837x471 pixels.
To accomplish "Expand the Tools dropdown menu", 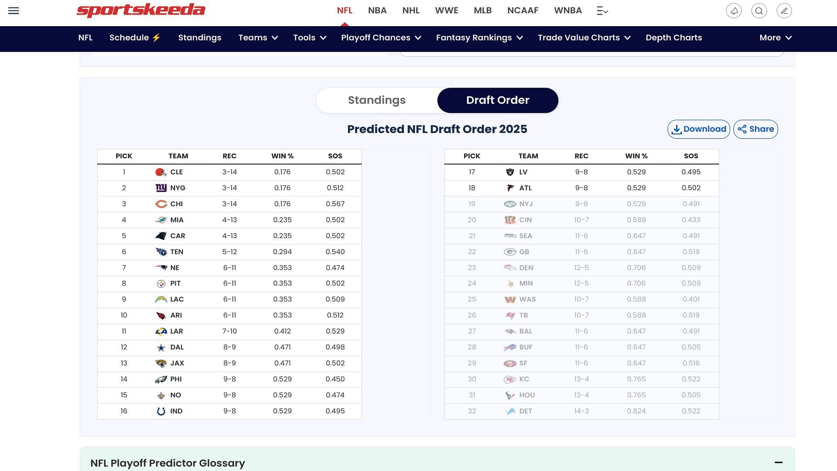I will click(x=310, y=38).
